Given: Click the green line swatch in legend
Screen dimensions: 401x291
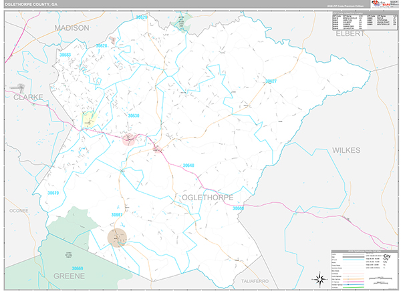Looking at the screenshot, I should pyautogui.click(x=353, y=287).
